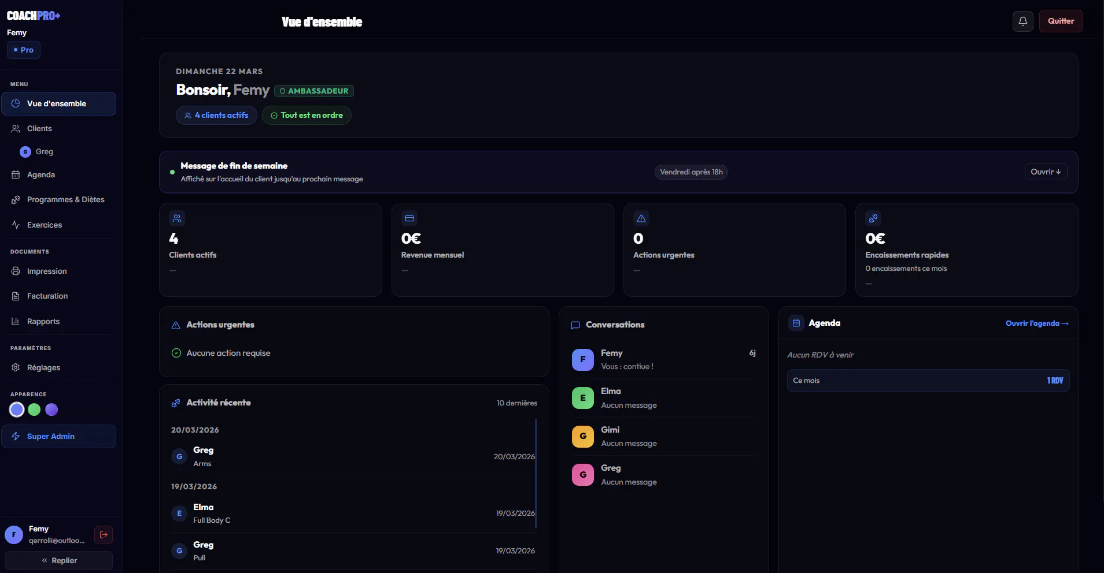Click the Programmes & Diètes icon
Screen dimensions: 1104x573
point(16,200)
